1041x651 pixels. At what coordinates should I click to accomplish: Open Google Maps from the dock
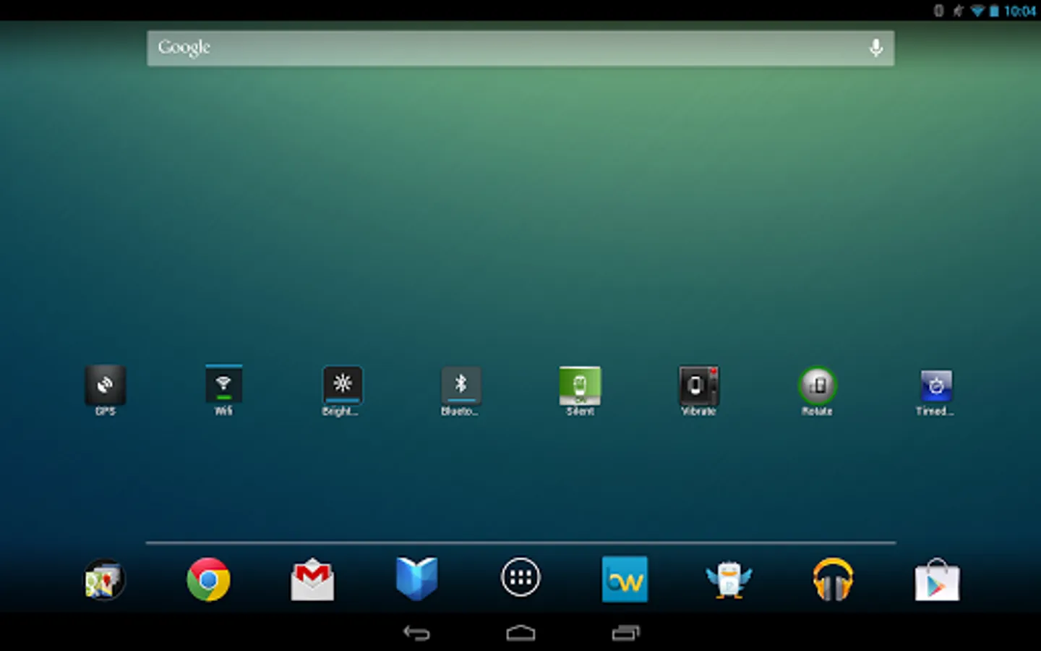[x=104, y=579]
